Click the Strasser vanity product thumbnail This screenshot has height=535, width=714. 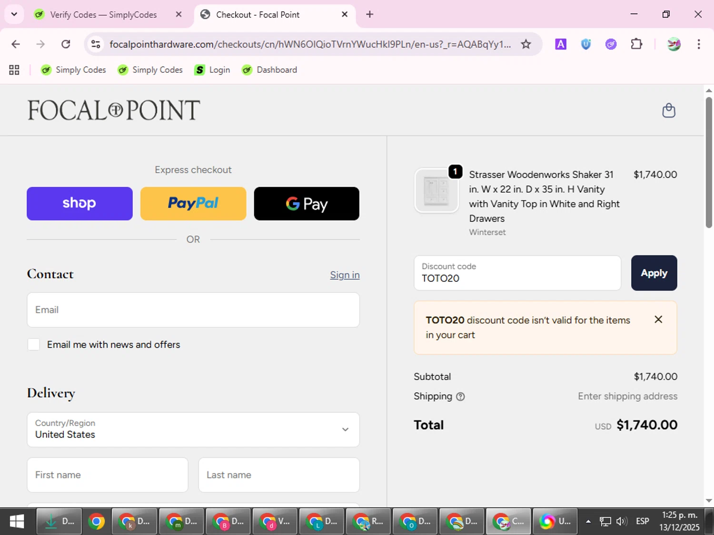coord(436,191)
